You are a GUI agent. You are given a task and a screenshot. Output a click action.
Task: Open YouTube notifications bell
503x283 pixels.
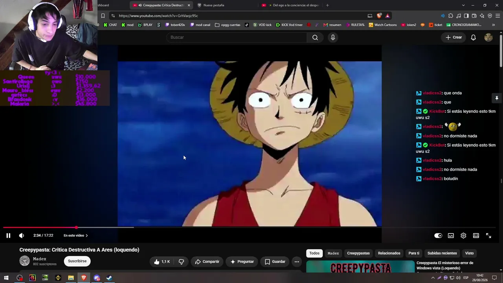474,37
